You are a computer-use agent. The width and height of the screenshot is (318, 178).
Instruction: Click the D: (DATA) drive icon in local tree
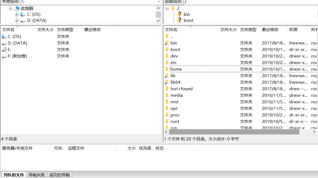[23, 21]
